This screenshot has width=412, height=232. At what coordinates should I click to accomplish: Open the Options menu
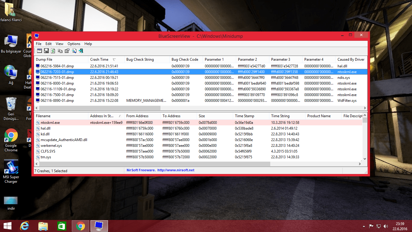pyautogui.click(x=74, y=44)
